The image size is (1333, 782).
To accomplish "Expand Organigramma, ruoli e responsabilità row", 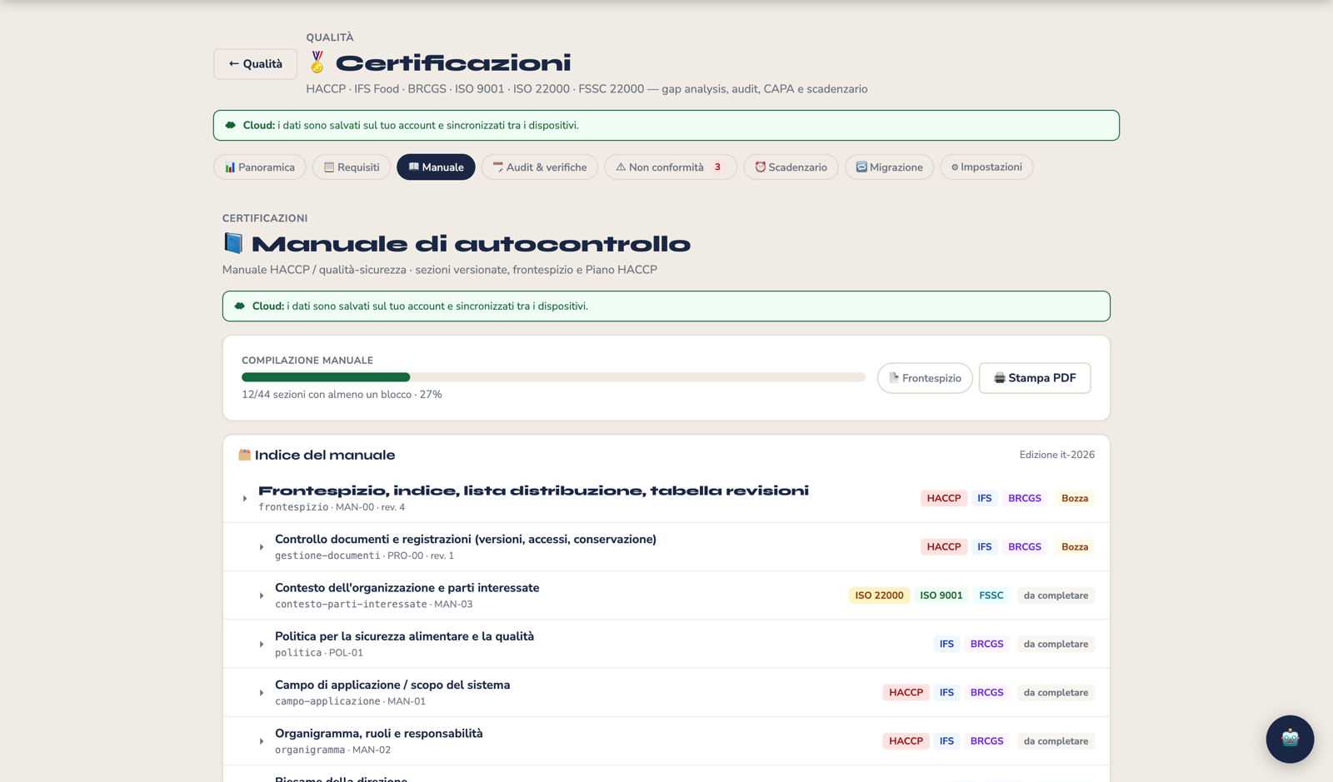I will (262, 741).
